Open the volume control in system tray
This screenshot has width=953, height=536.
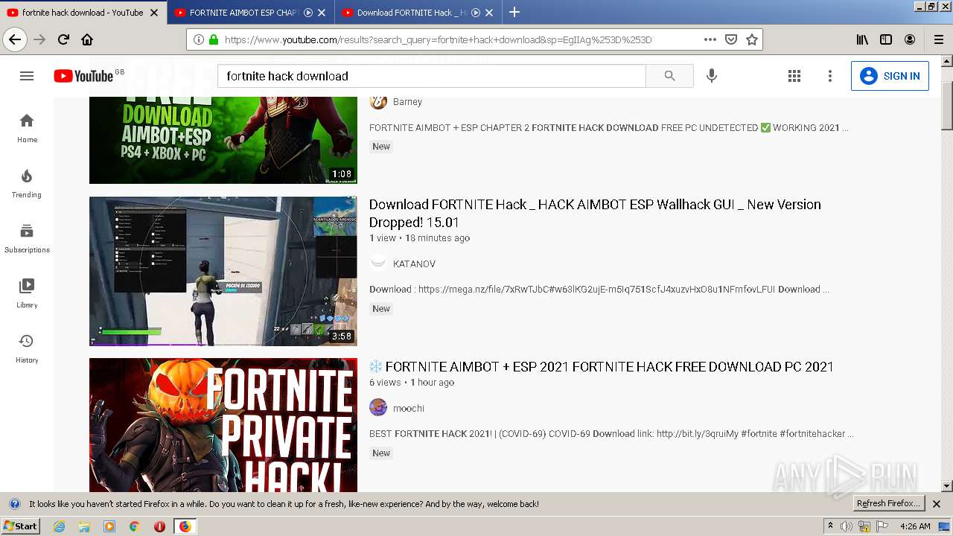point(847,526)
